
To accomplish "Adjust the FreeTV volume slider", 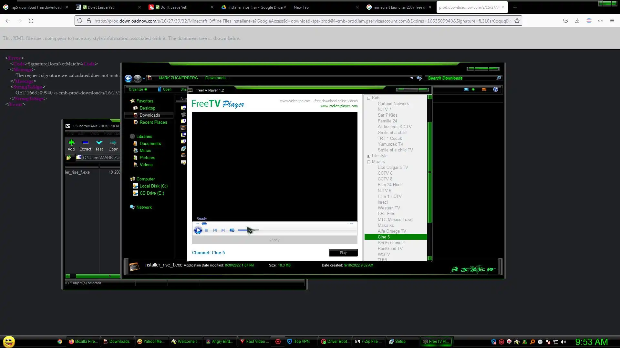I will 249,230.
